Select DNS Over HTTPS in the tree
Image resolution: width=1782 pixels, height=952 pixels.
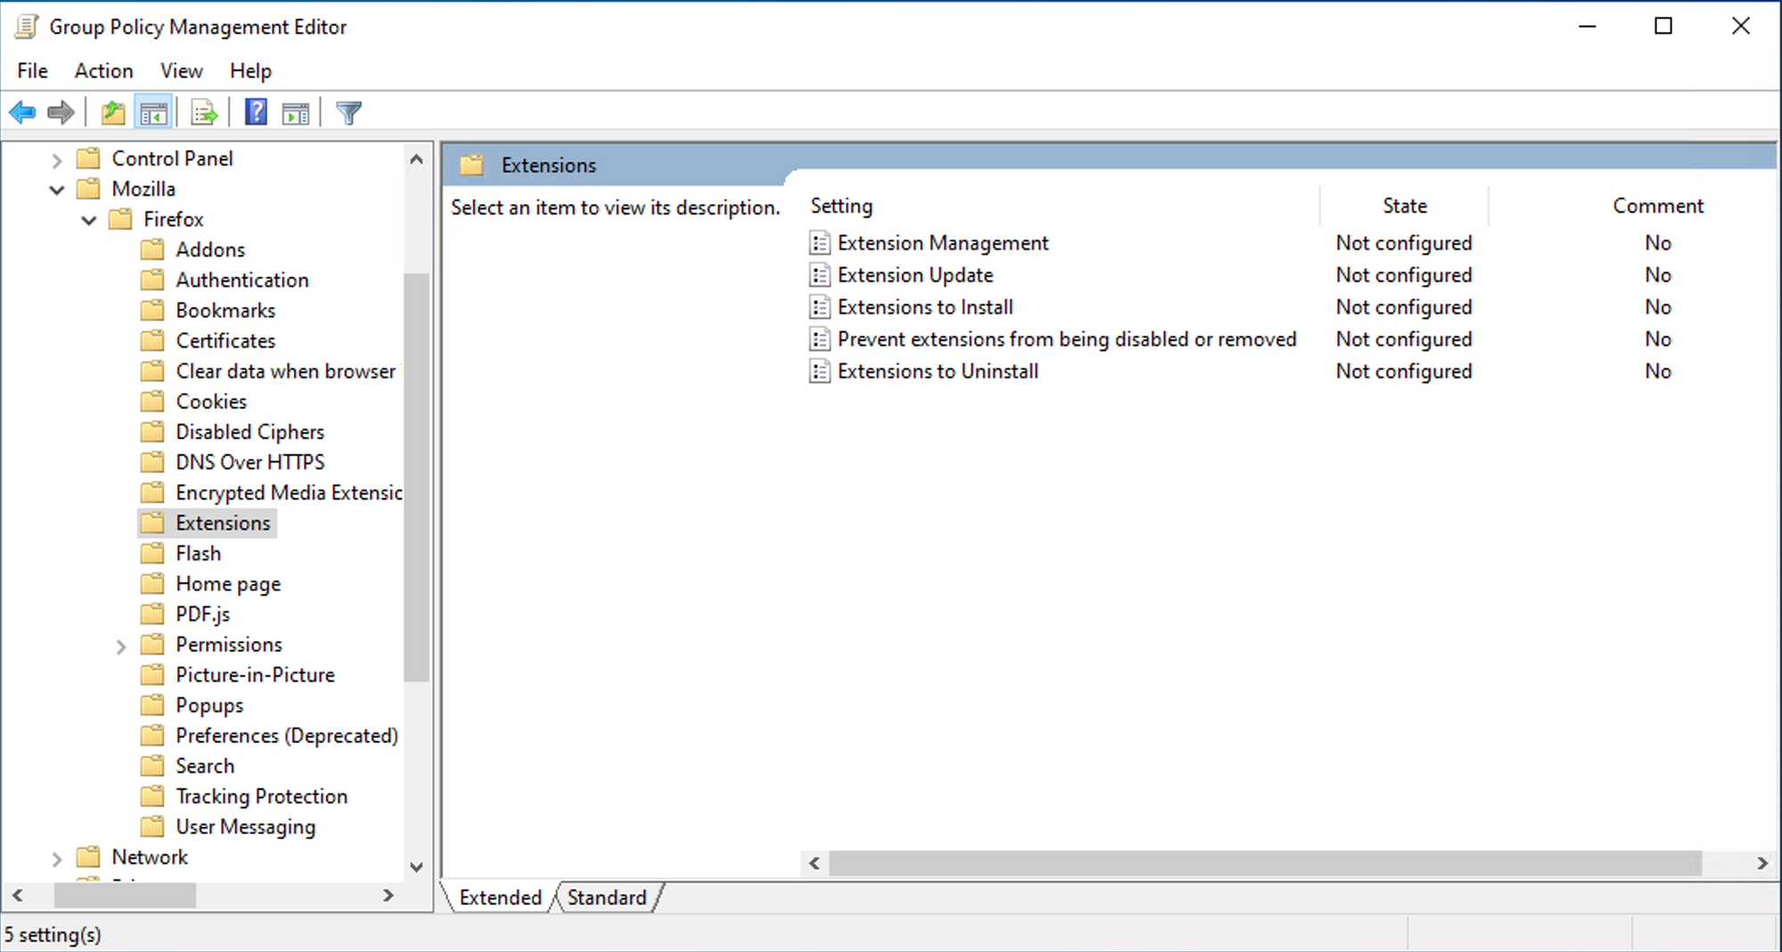pos(249,462)
